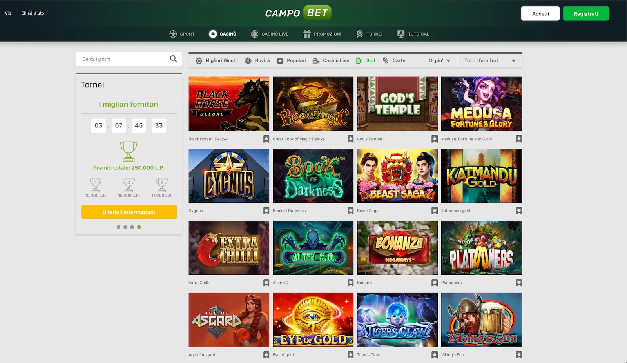627x363 pixels.
Task: Switch to the Sport tab
Action: (182, 34)
